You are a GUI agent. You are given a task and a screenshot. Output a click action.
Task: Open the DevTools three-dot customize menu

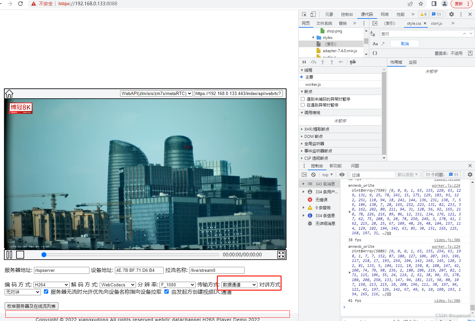click(461, 14)
